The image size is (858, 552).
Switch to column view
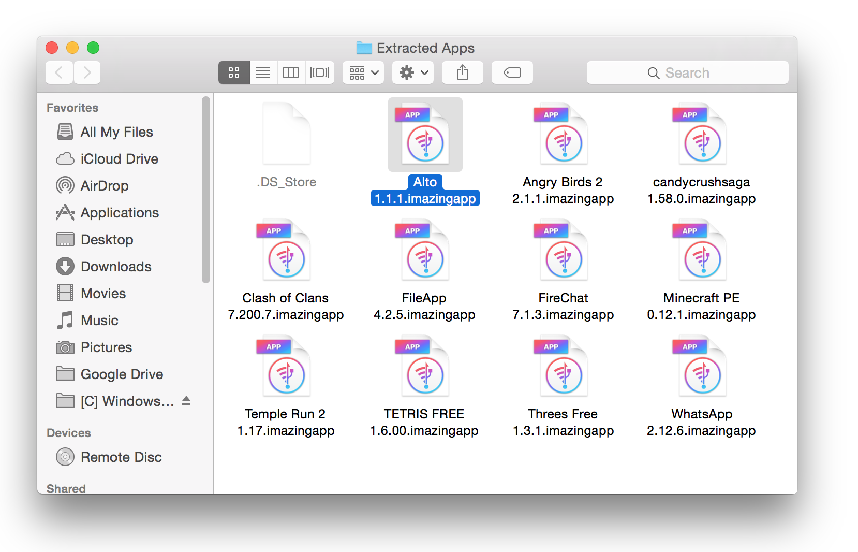[x=291, y=72]
